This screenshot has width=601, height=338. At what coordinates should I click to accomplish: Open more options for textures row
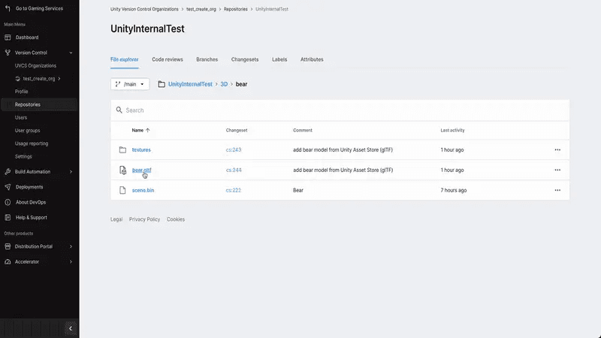click(557, 150)
